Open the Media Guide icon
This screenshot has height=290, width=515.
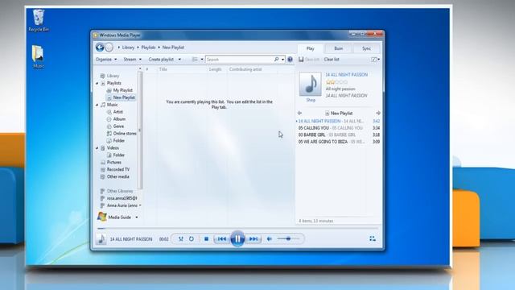(x=102, y=217)
